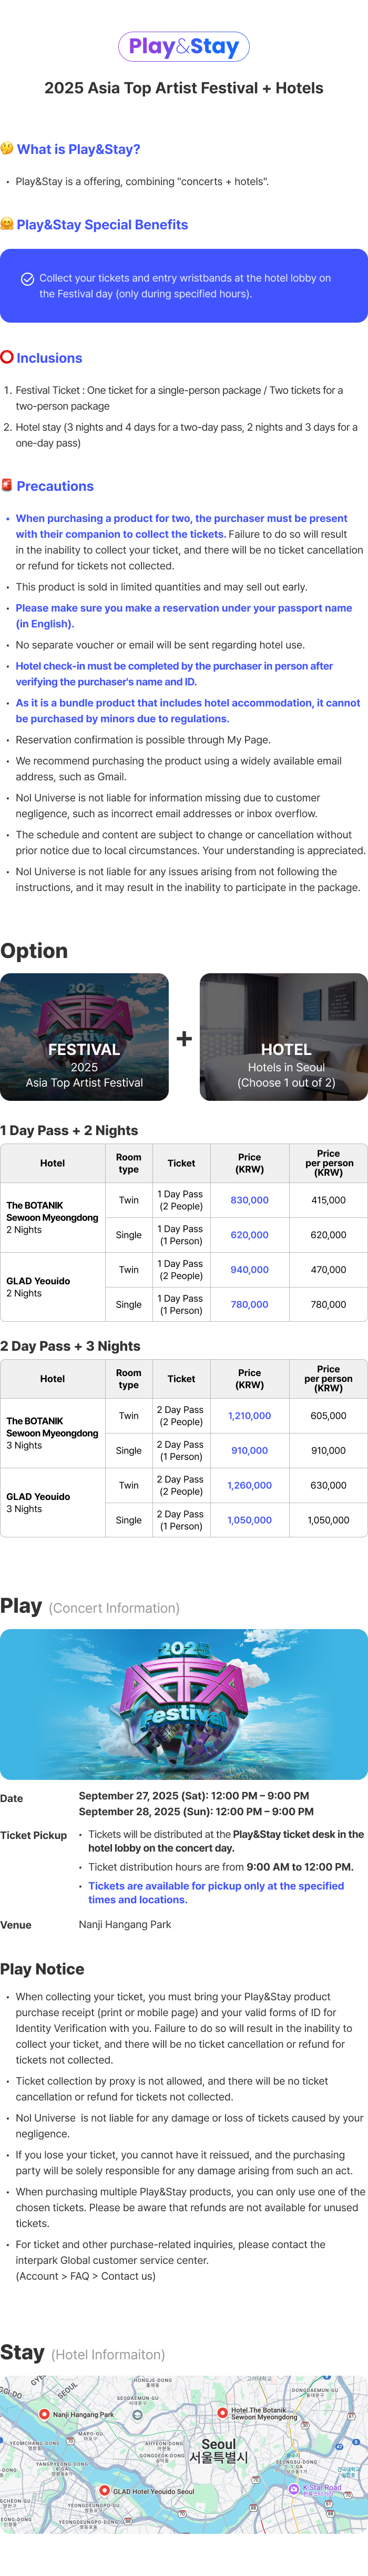Click the thinking emoji beside What is Play&Stay
Viewport: 368px width, 2576px height.
click(7, 149)
